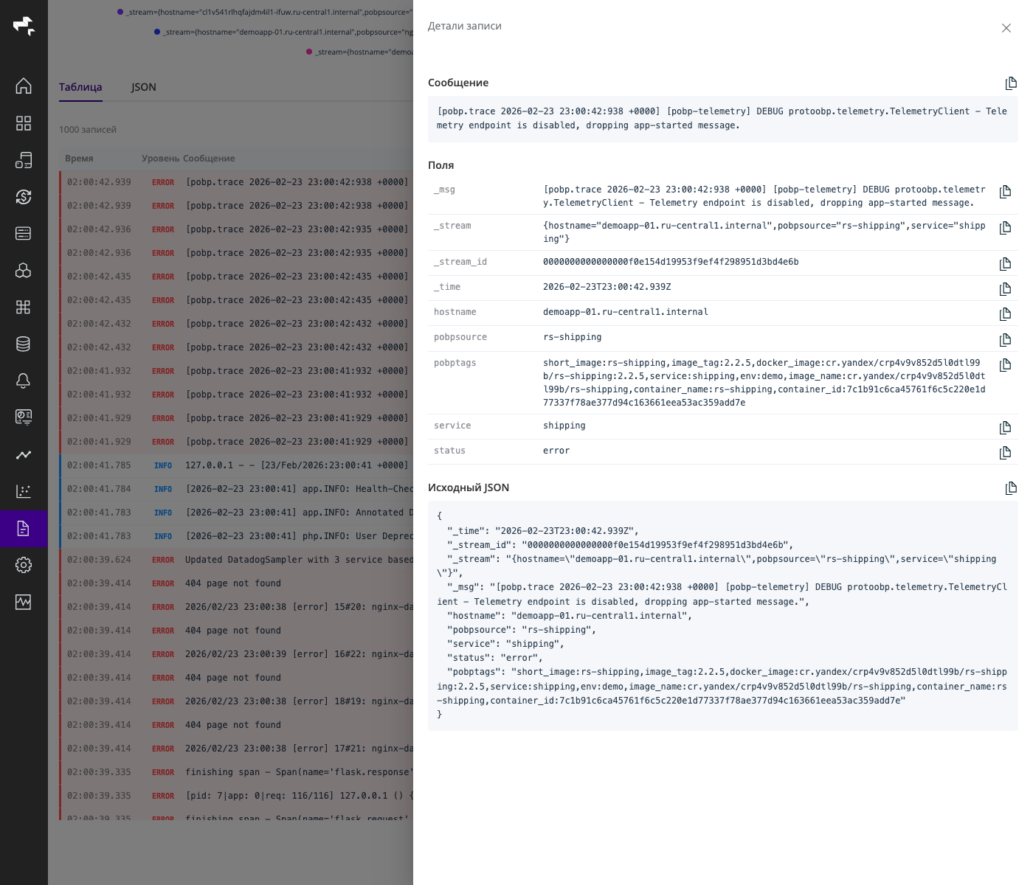
Task: Close the Детали записи panel
Action: coord(1006,28)
